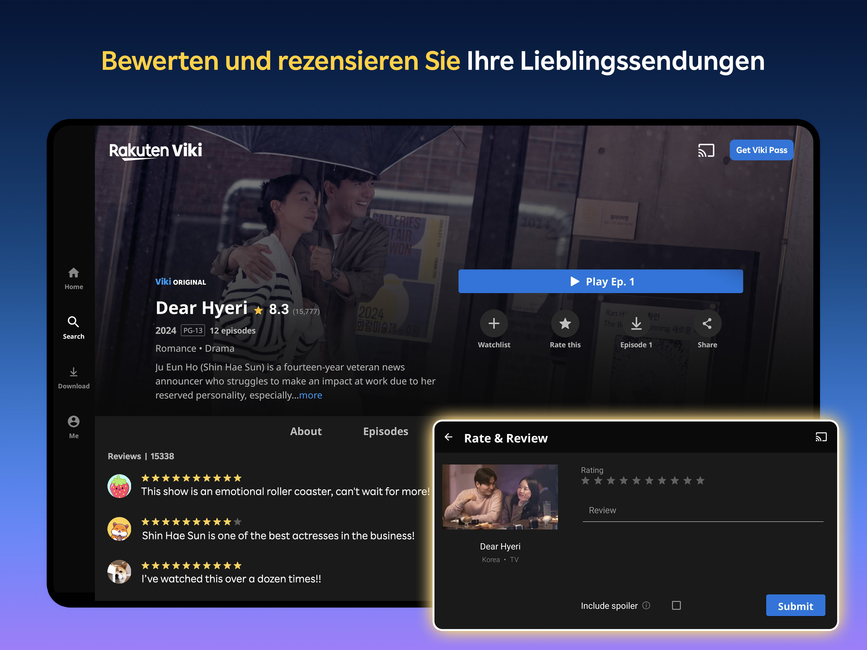
Task: Switch to the About tab
Action: pyautogui.click(x=306, y=431)
